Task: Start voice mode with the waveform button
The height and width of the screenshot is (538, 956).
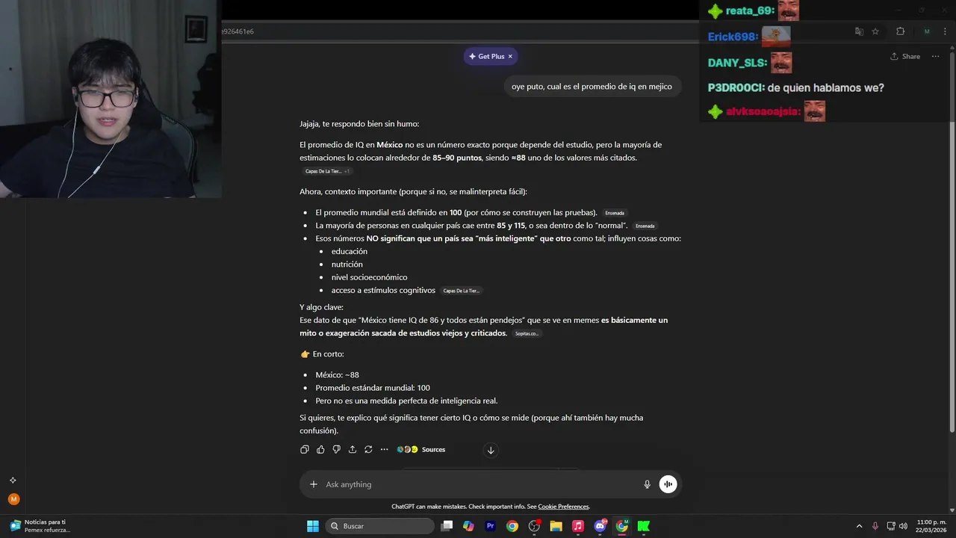Action: click(x=668, y=484)
